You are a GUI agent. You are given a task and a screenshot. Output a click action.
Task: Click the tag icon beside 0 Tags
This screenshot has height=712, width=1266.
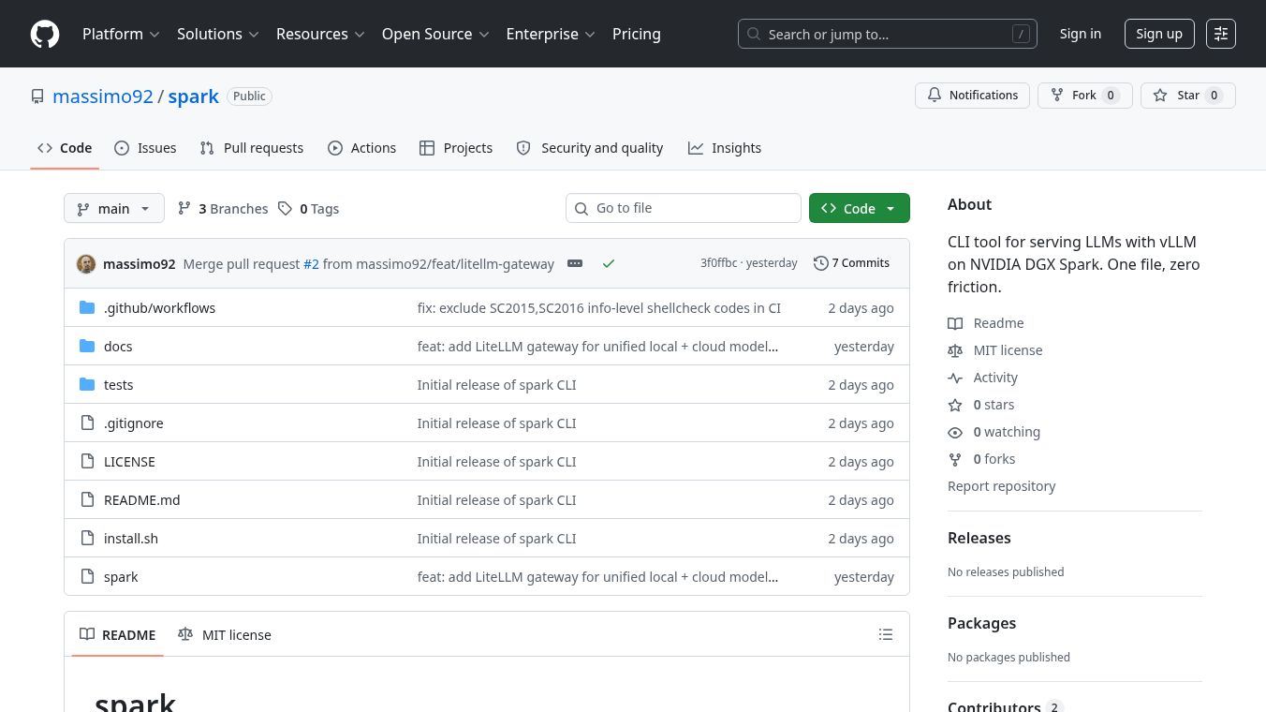285,208
